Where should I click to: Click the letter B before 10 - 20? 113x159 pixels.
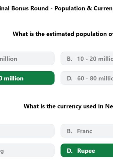click(70, 59)
